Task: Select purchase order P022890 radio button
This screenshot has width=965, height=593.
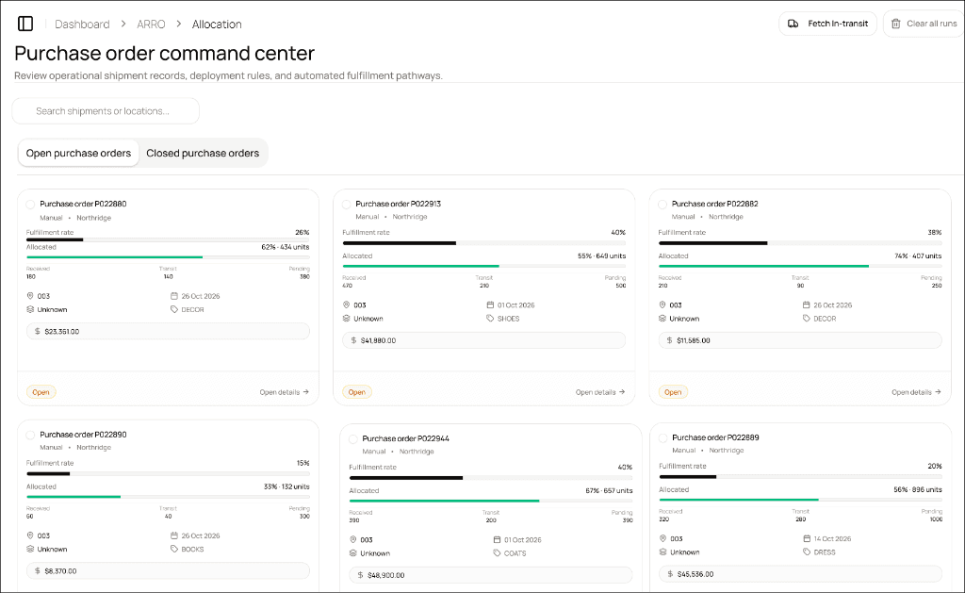Action: [30, 435]
